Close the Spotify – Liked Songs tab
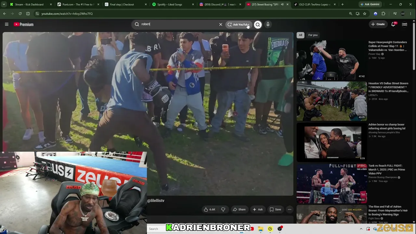Image resolution: width=416 pixels, height=234 pixels. (x=193, y=5)
